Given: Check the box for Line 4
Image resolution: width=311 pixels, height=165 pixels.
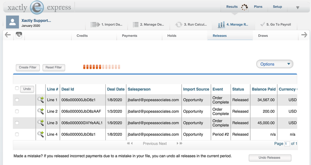Looking at the screenshot, I should [x=17, y=134].
